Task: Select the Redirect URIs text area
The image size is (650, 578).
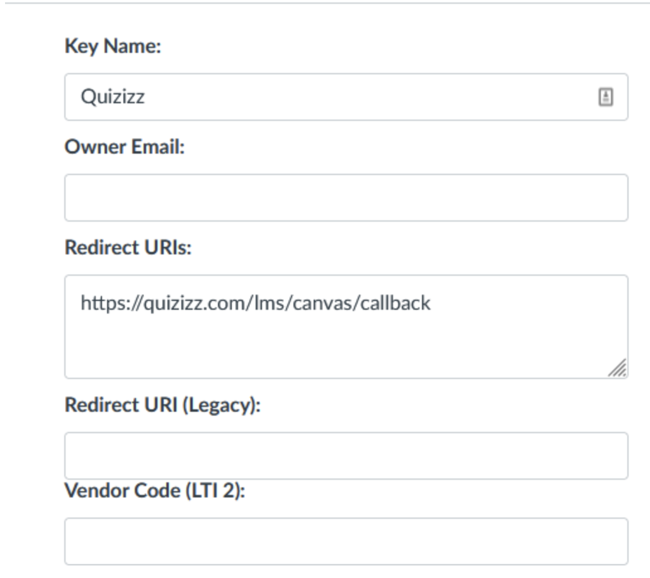Action: click(x=346, y=327)
